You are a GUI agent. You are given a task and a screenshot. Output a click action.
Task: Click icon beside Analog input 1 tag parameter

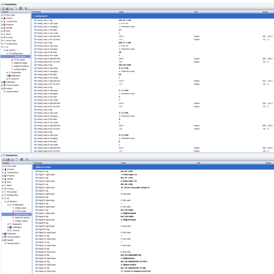coord(35,20)
